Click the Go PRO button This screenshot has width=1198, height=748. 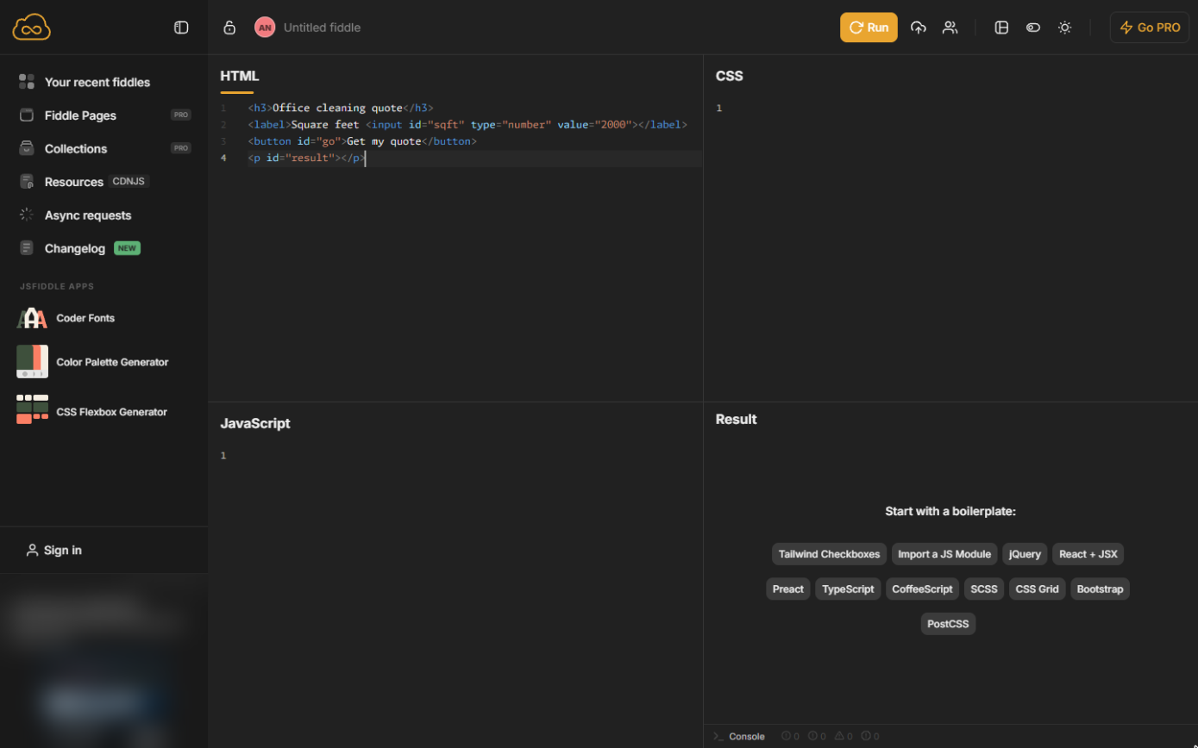pyautogui.click(x=1150, y=28)
